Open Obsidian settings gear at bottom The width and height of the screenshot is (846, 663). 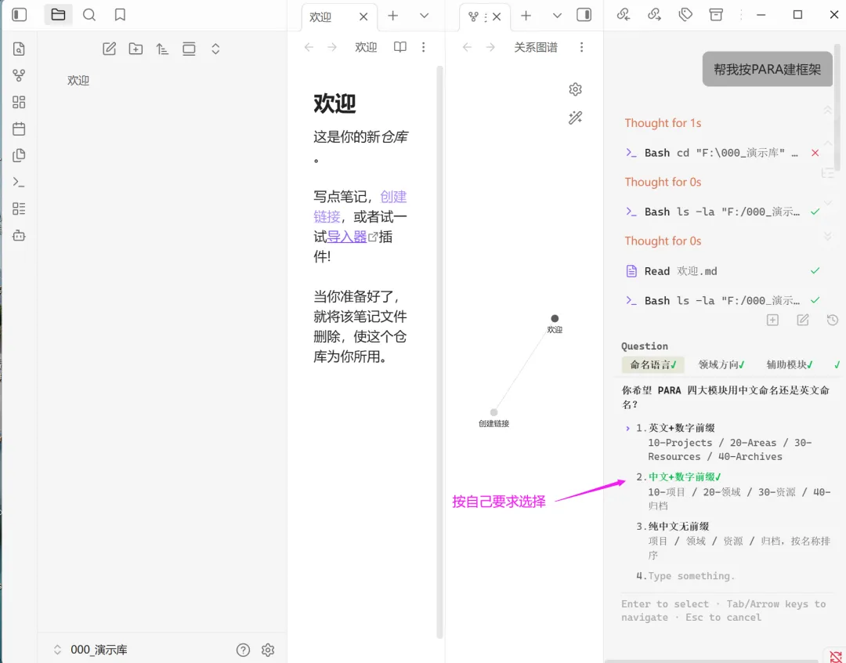[x=268, y=650]
